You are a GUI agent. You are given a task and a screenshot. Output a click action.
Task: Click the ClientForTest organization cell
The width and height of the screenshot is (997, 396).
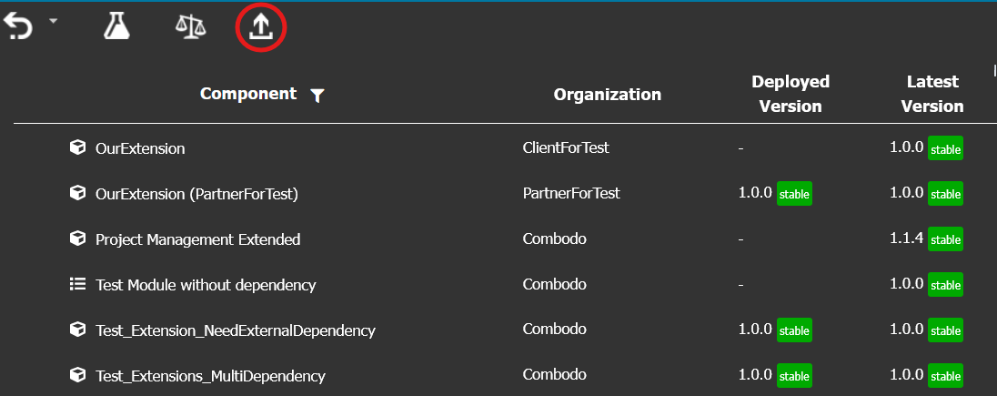click(566, 147)
